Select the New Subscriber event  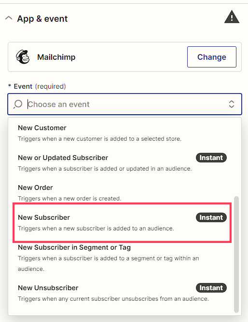[122, 223]
